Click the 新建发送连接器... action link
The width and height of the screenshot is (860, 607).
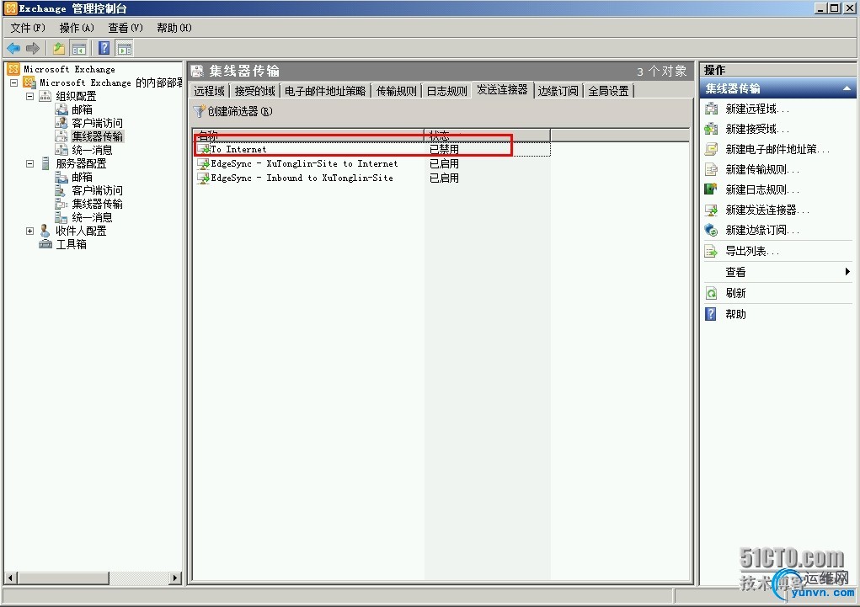click(767, 210)
